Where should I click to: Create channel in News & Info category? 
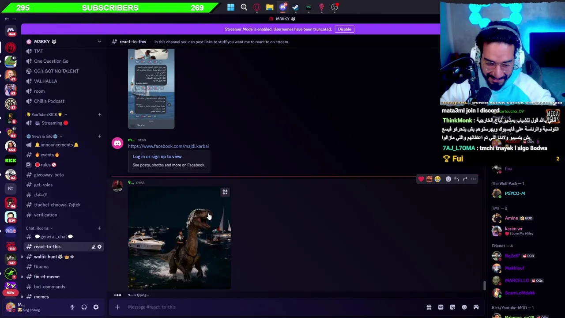[99, 136]
